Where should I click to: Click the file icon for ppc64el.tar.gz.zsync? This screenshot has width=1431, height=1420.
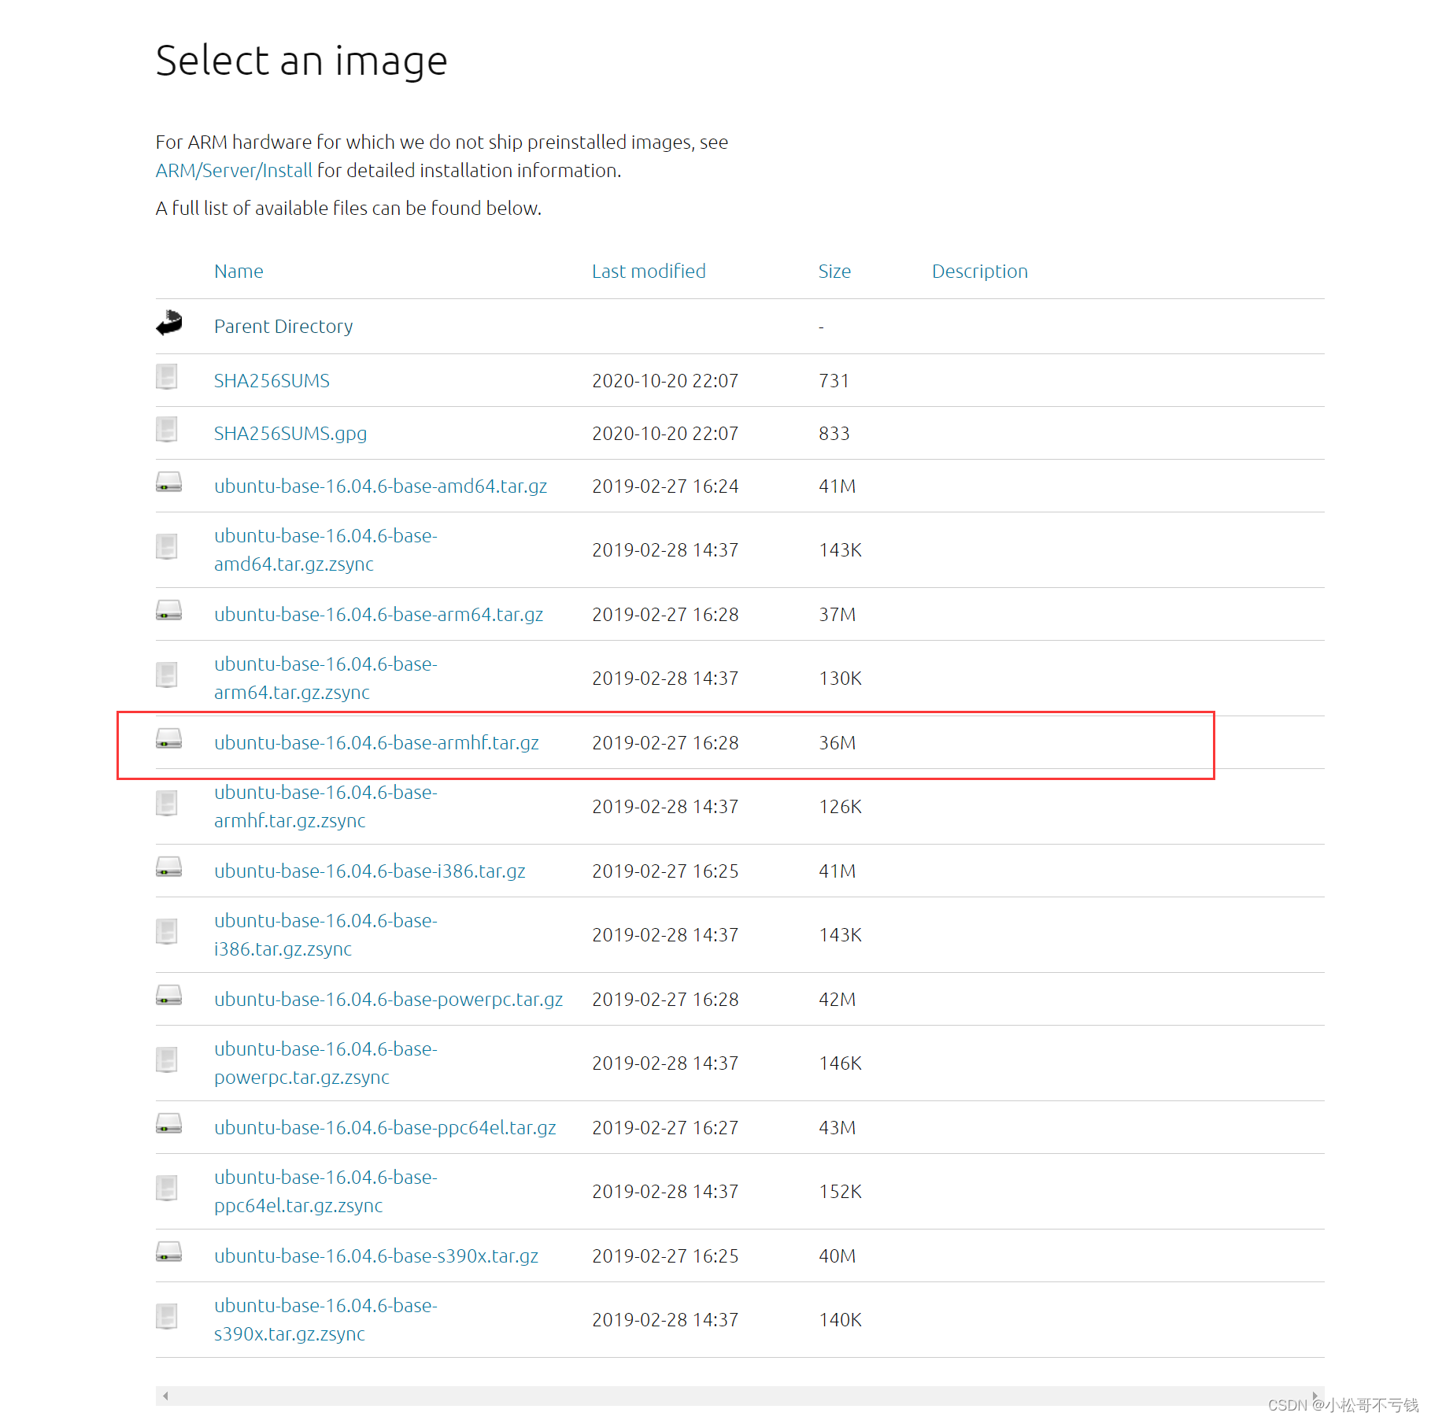[x=167, y=1189]
